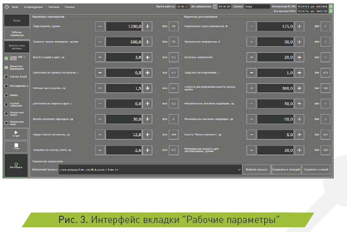
Task: Increase Напряжение в дуге with plus button
Action: click(x=299, y=26)
